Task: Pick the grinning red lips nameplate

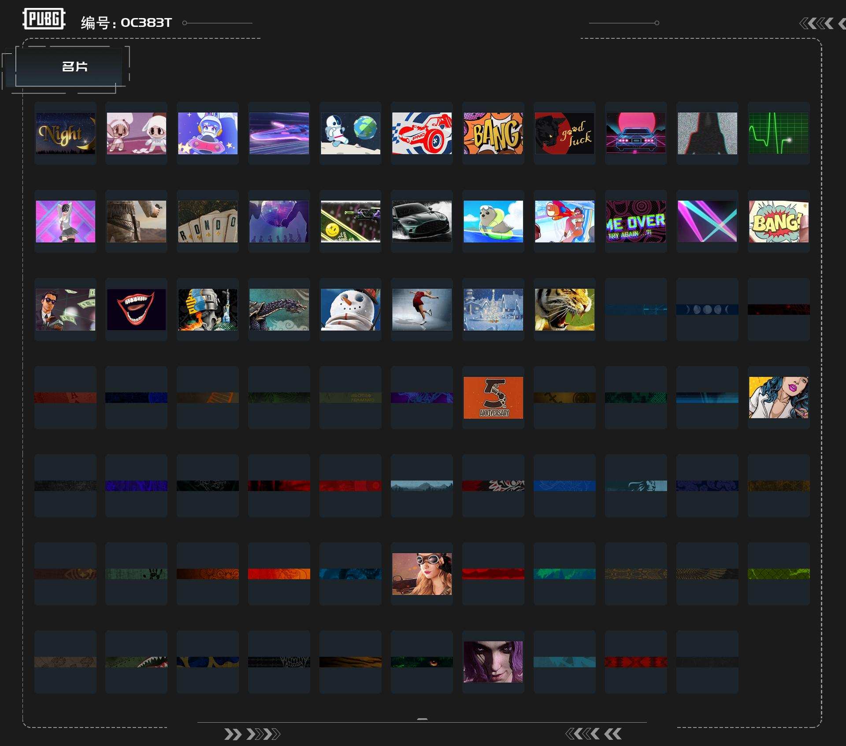Action: [x=137, y=309]
